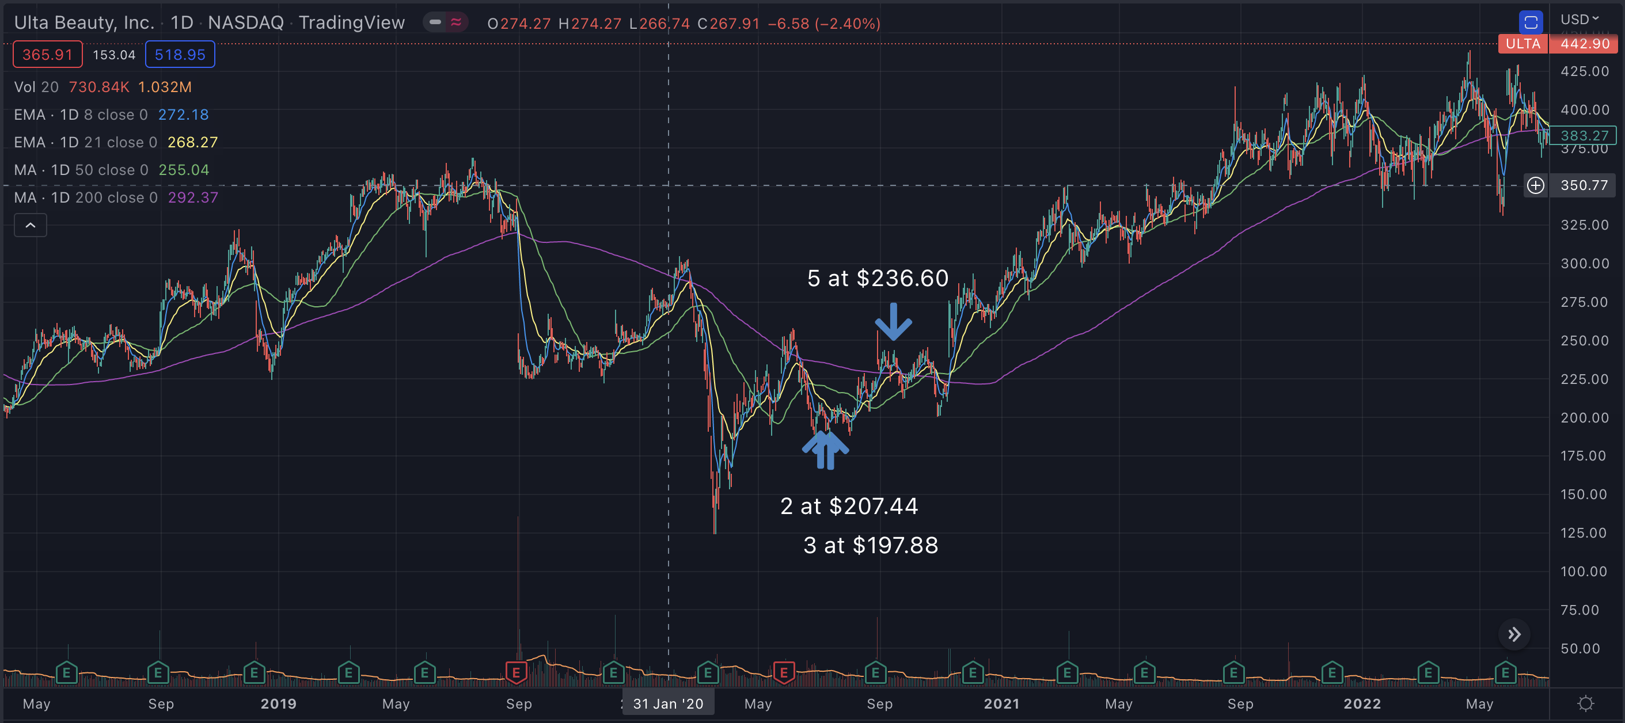Image resolution: width=1625 pixels, height=723 pixels.
Task: Select the EMA 21 close indicator legend
Action: pyautogui.click(x=85, y=142)
